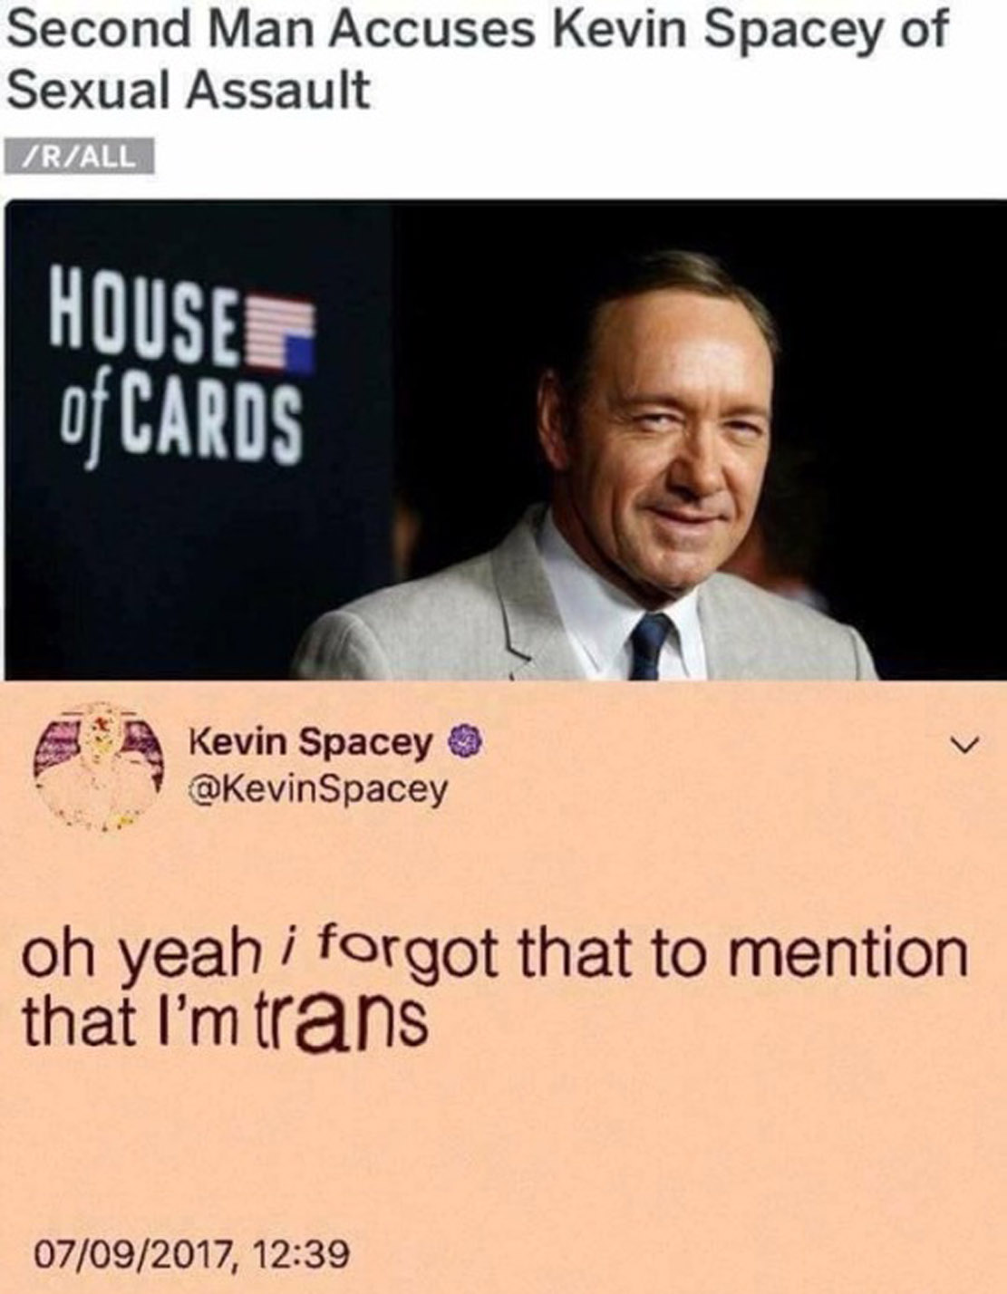This screenshot has width=1007, height=1294.
Task: Select the /R/ALL tag label
Action: pyautogui.click(x=80, y=155)
